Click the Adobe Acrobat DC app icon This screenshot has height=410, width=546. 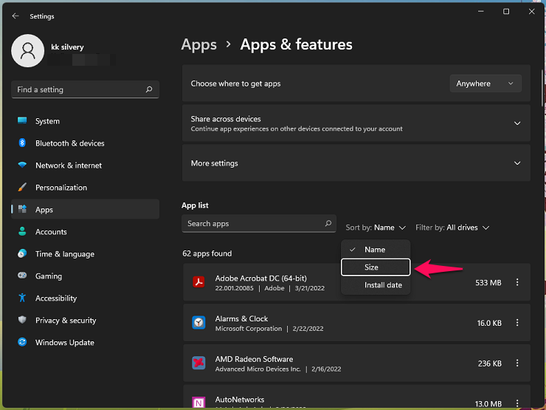click(198, 281)
